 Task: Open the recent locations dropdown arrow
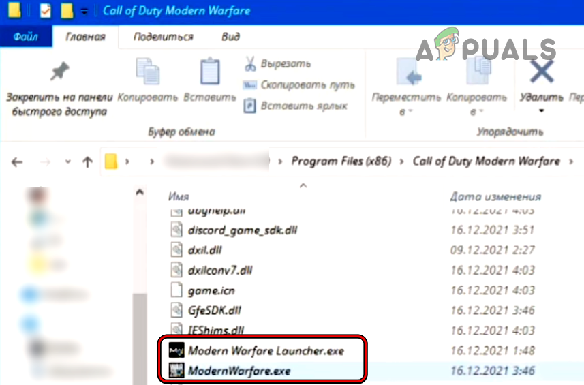tap(67, 162)
